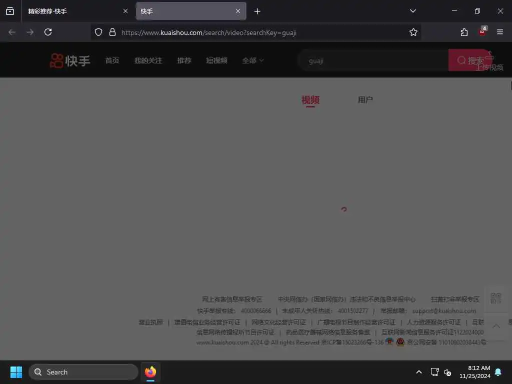The width and height of the screenshot is (512, 384).
Task: Open 扫黄打非举报专区 link
Action: (455, 299)
